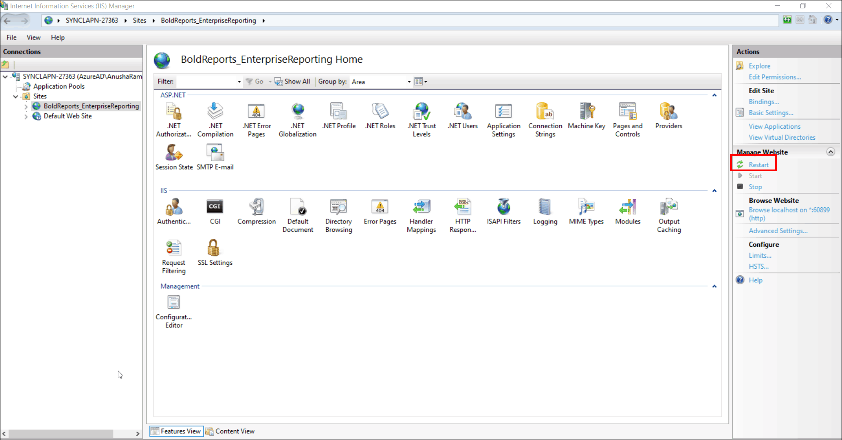
Task: Open Pages and Controls feature
Action: (x=628, y=119)
